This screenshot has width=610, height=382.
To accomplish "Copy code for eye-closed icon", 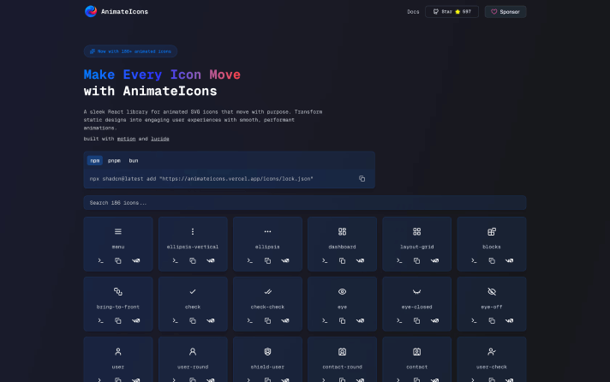I will (x=416, y=321).
